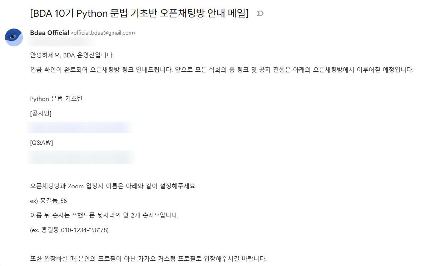The height and width of the screenshot is (266, 426).
Task: Click the 오픈채팅방 링크 안내드립니다 phrase
Action: click(131, 70)
